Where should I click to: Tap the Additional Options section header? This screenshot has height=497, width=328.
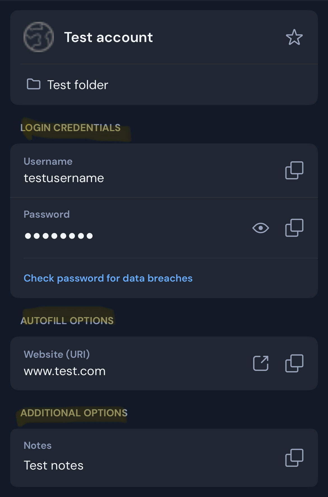pos(74,413)
